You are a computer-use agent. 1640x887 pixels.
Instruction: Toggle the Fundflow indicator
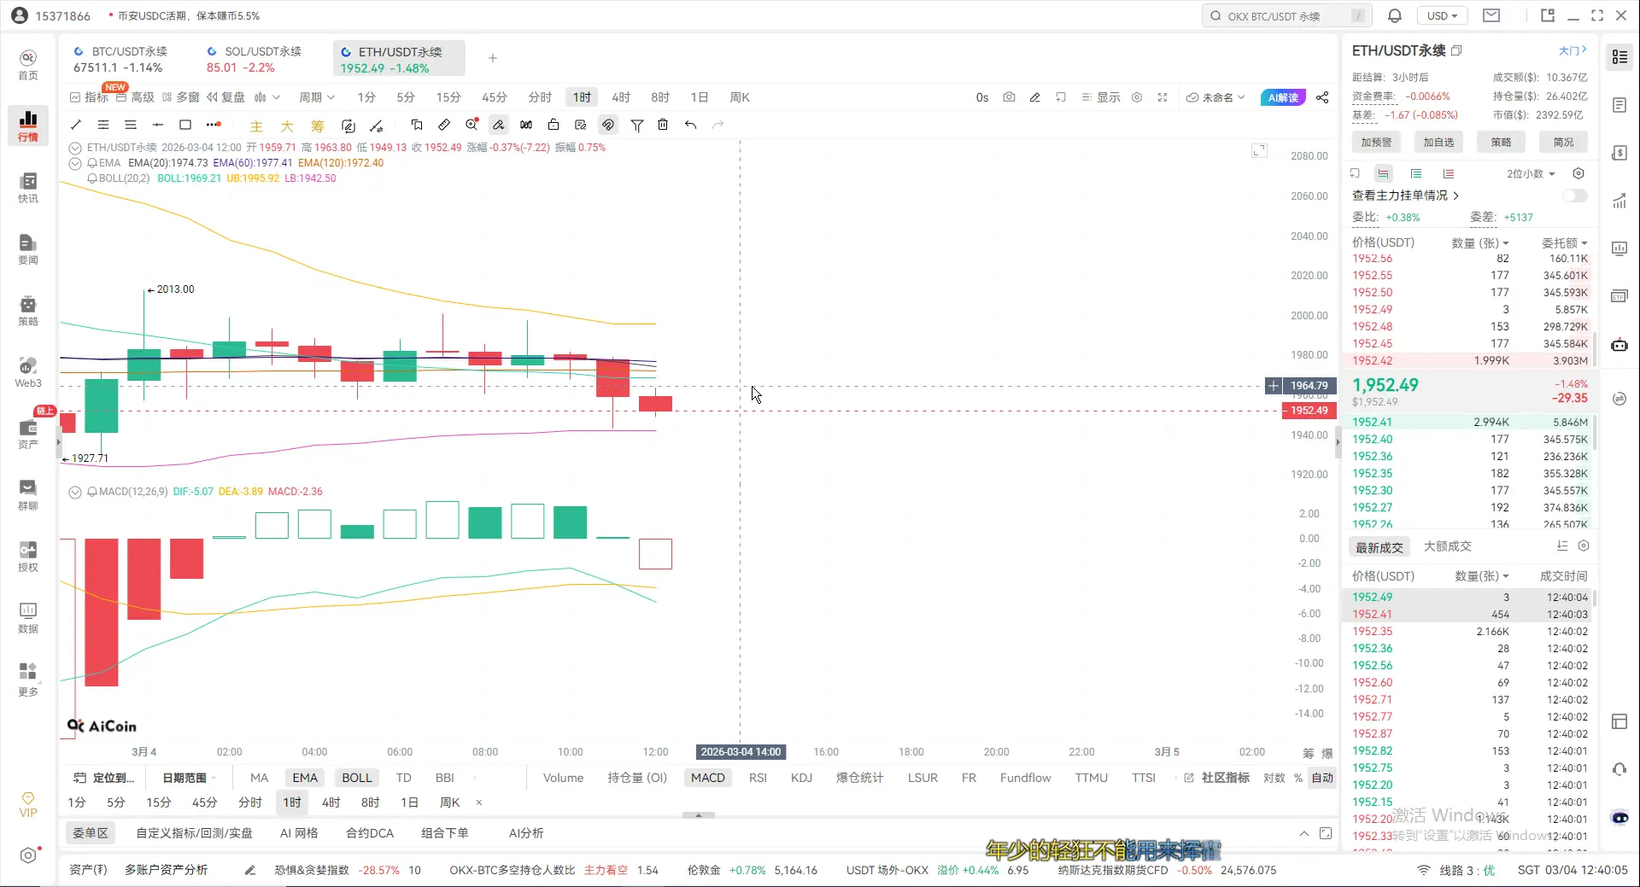(x=1026, y=778)
